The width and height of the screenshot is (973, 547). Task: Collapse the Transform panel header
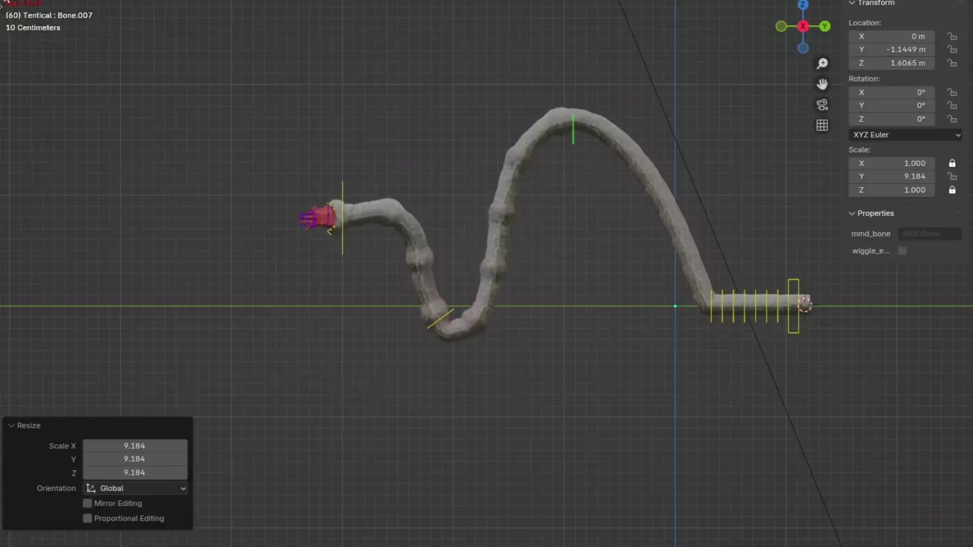coord(852,3)
